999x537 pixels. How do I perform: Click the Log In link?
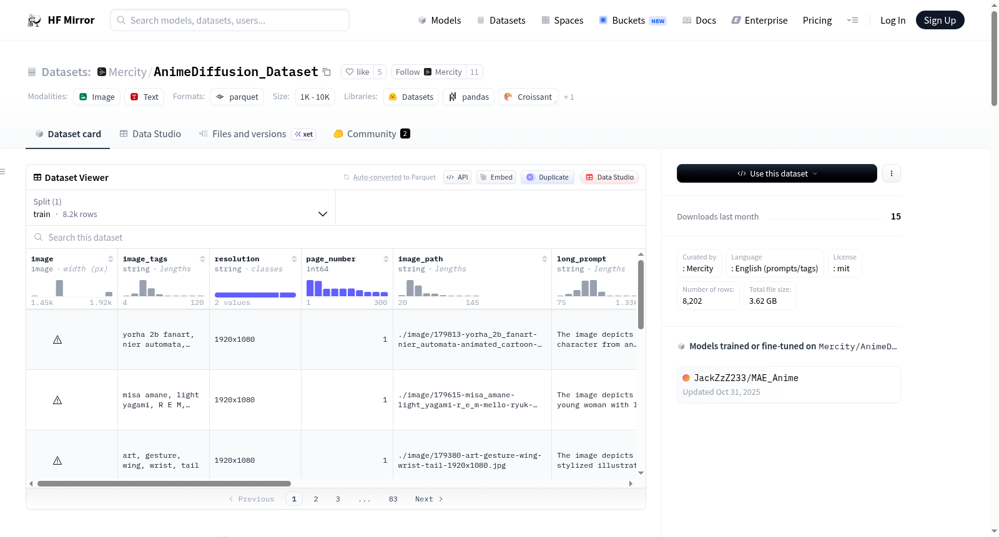[893, 21]
